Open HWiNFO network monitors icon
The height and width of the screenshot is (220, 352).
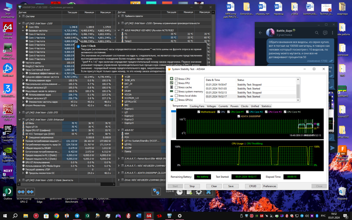tap(156, 191)
